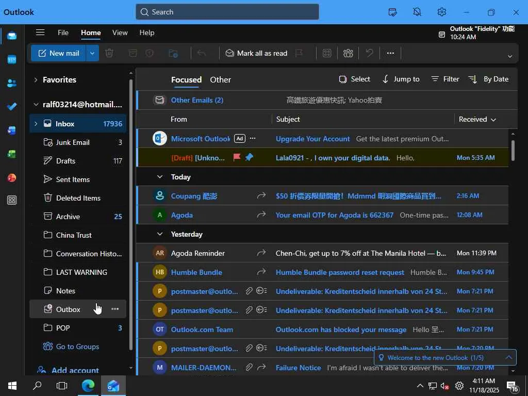This screenshot has height=396, width=528.
Task: Expand the ribbon with the chevron
Action: point(510,56)
